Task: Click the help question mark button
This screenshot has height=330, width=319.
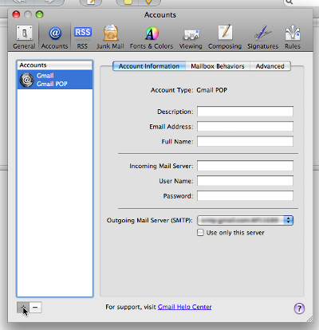Action: coord(299,308)
